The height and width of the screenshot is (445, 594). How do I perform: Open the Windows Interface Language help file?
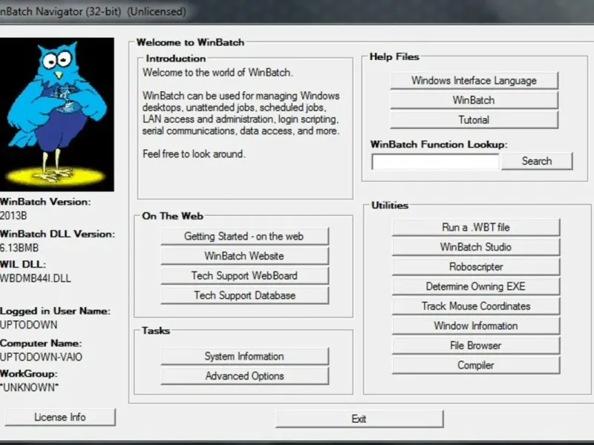(474, 81)
